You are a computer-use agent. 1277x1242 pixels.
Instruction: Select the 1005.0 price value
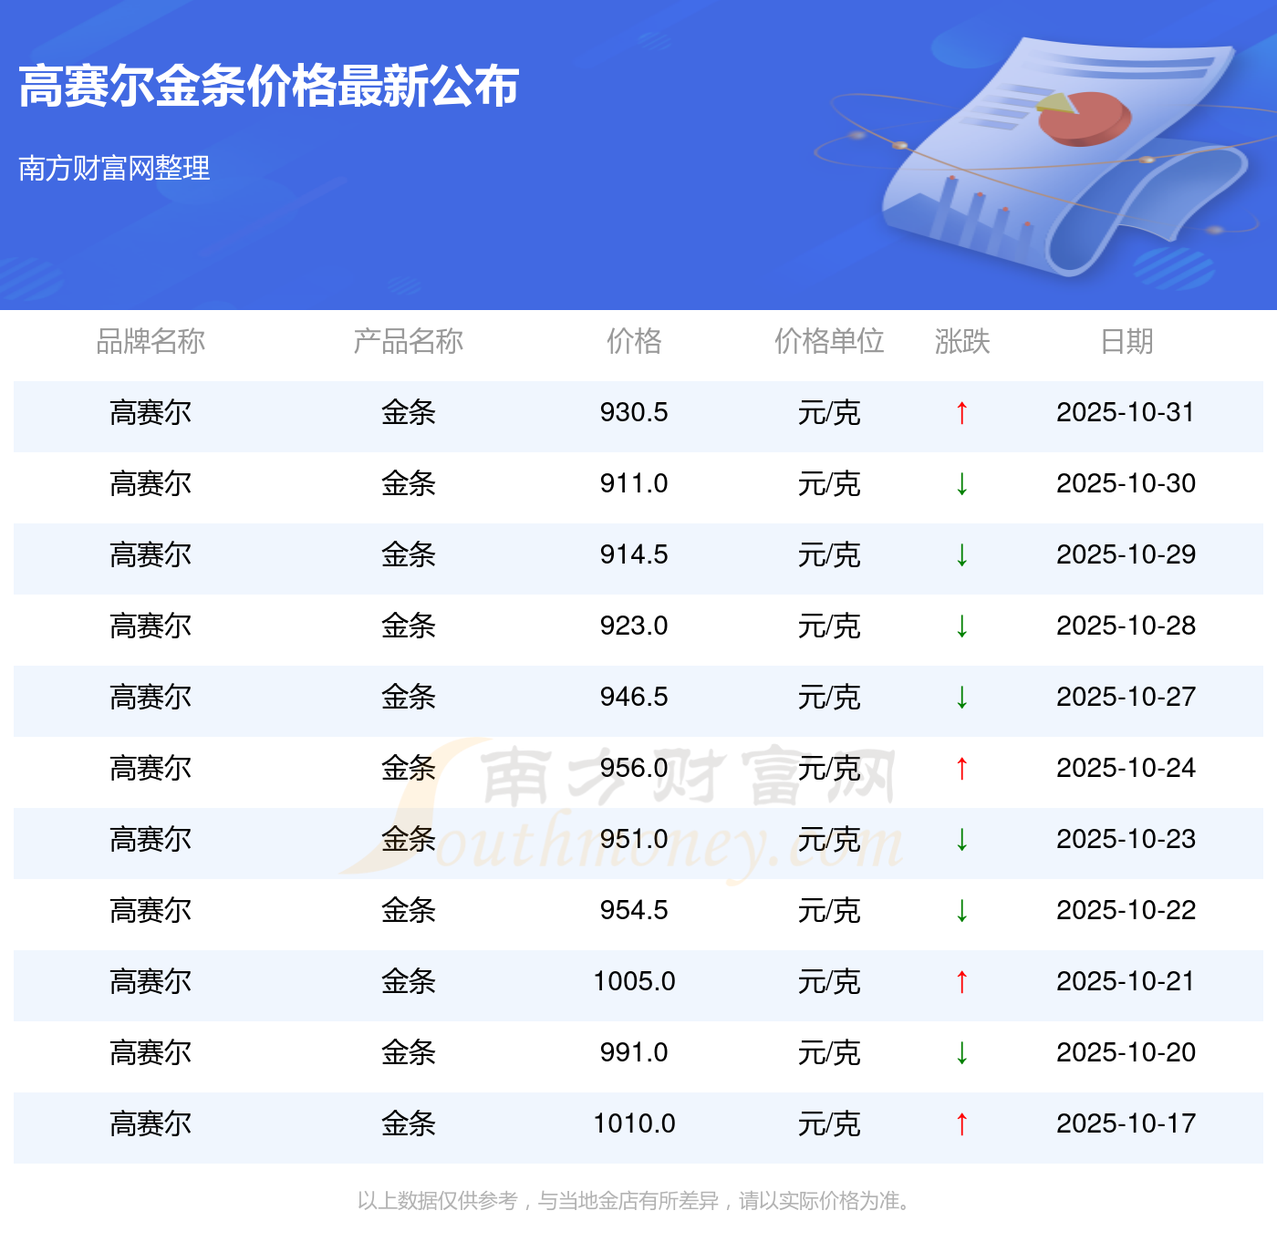coord(634,981)
